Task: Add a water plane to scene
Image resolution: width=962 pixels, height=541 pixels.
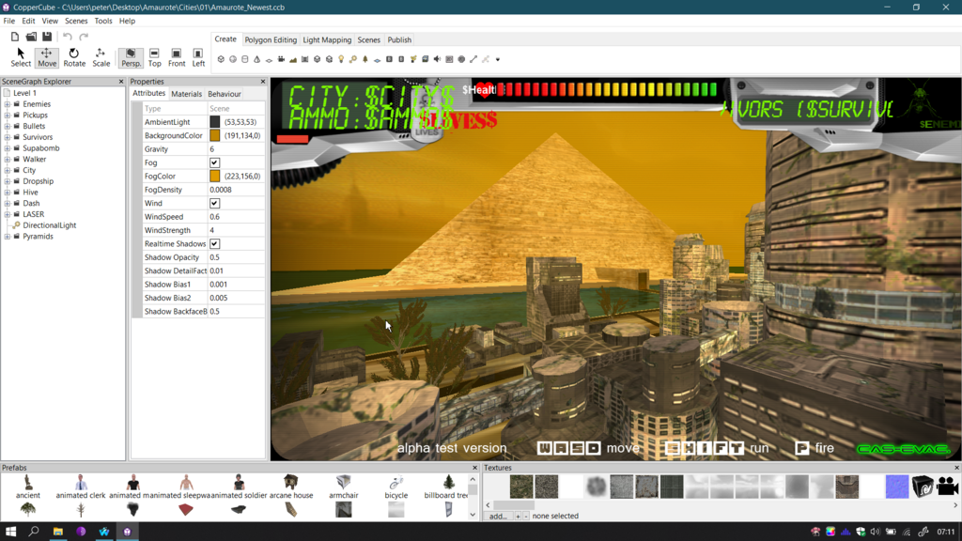Action: 378,60
